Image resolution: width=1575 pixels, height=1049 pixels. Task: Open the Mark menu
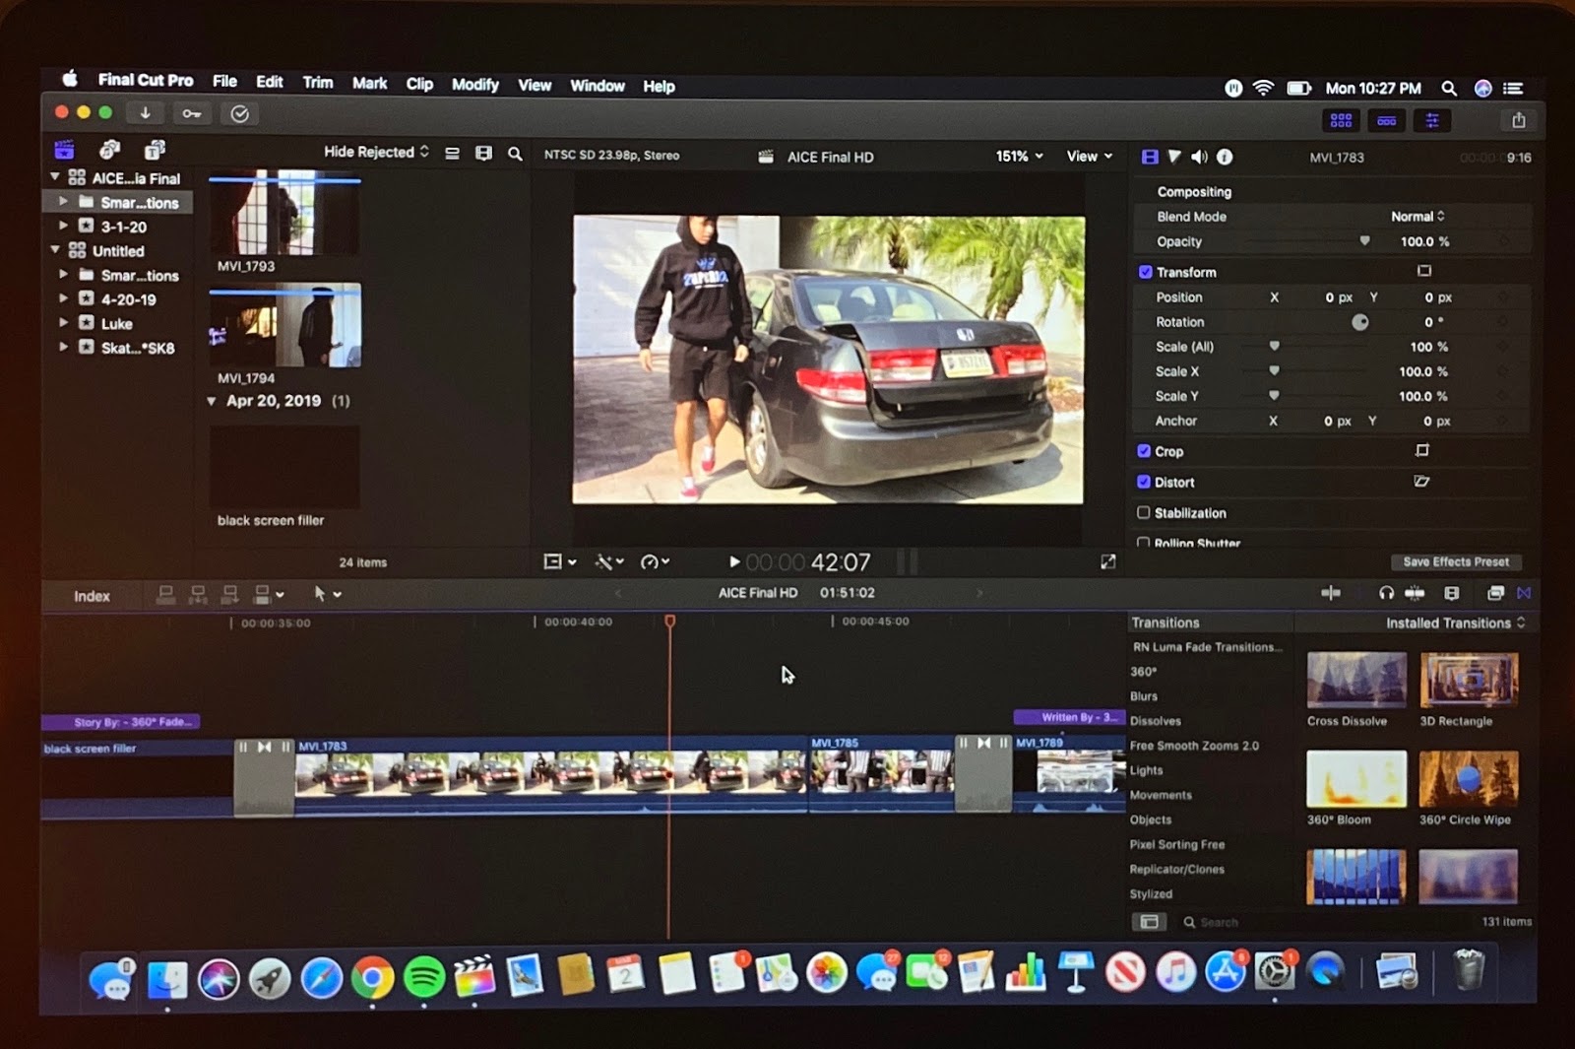(x=369, y=84)
